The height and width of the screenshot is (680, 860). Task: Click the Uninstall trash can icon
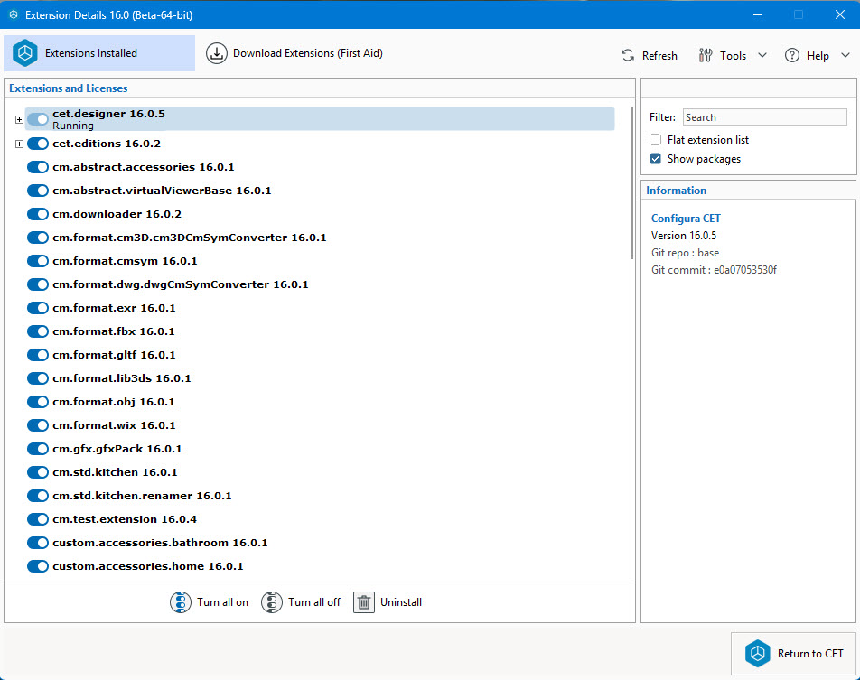[364, 602]
